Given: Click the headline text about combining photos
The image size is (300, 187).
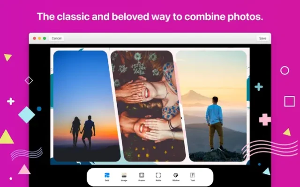Looking at the screenshot, I should 150,16.
